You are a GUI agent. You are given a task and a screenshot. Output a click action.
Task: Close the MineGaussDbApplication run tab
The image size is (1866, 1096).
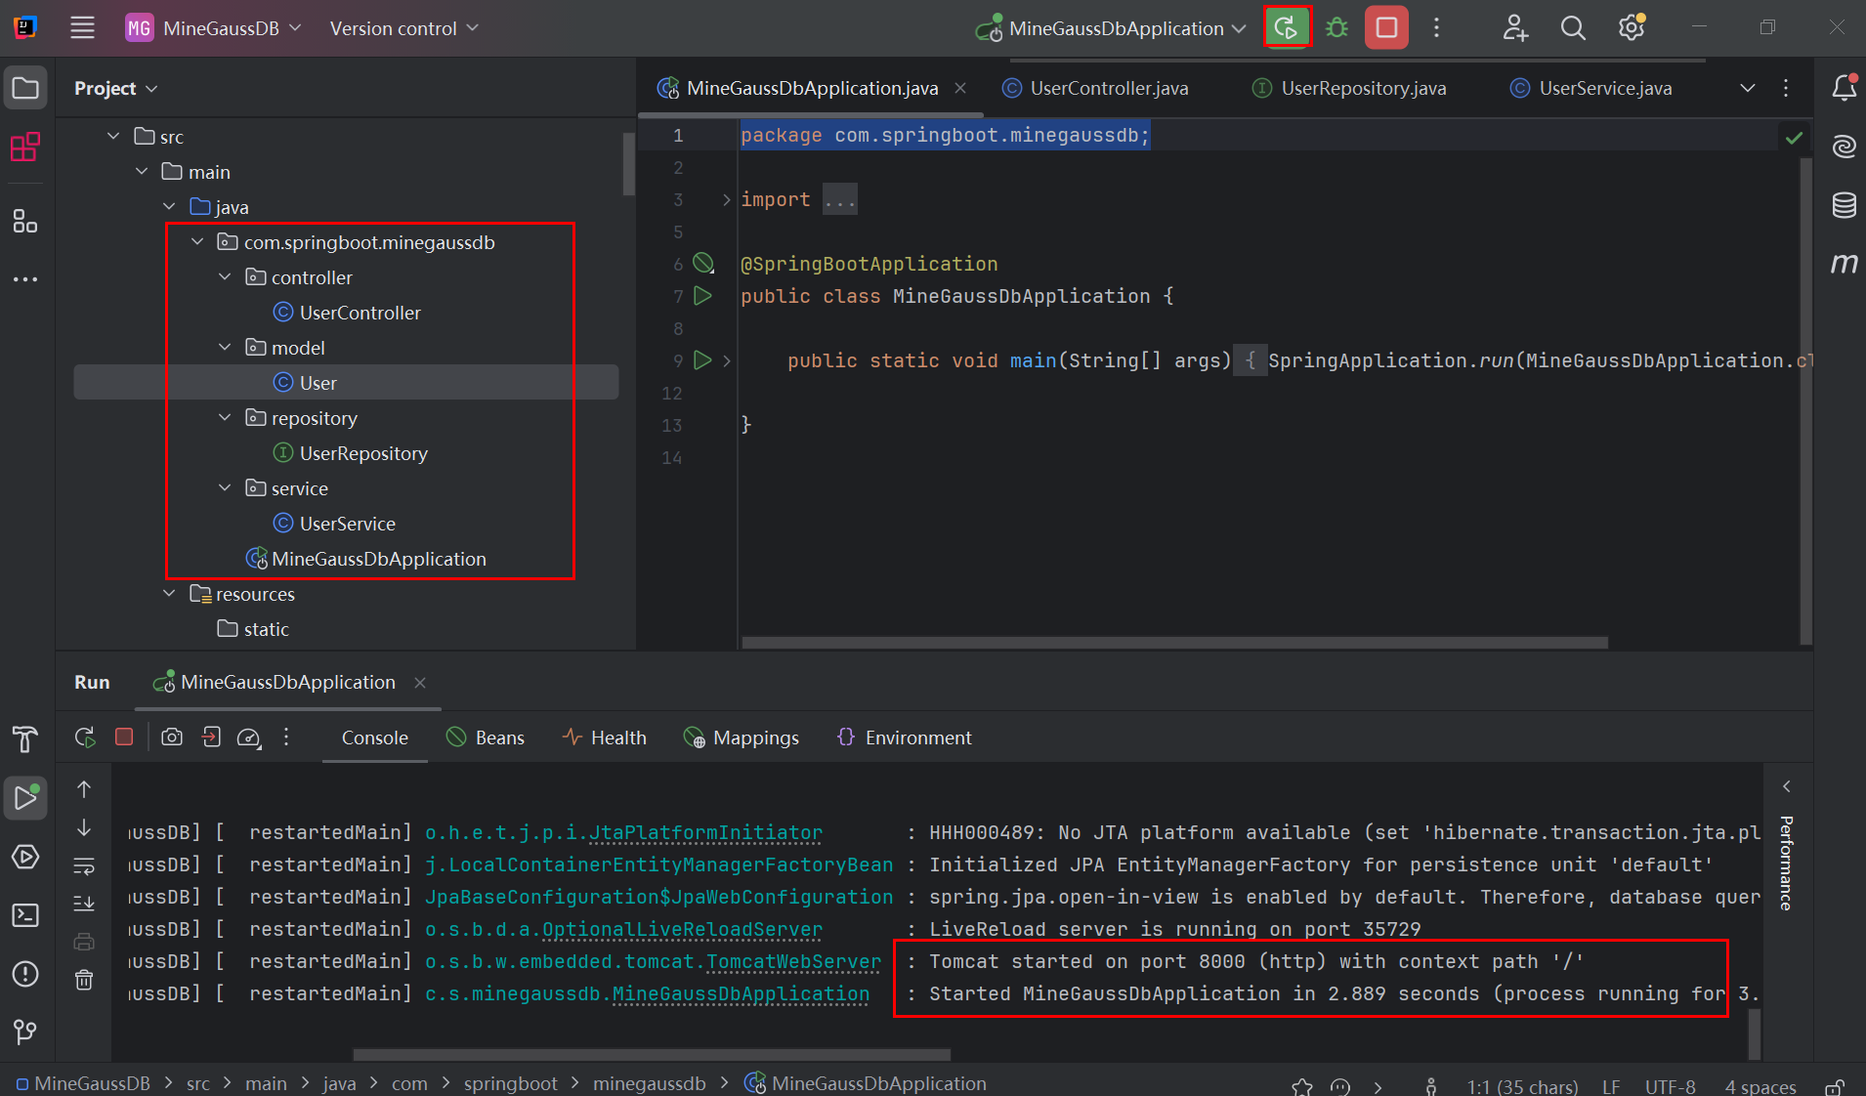click(x=420, y=683)
